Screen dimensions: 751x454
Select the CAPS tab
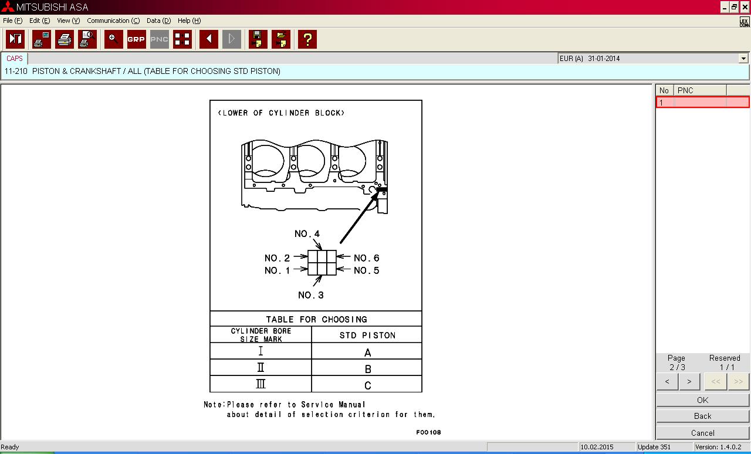tap(15, 59)
